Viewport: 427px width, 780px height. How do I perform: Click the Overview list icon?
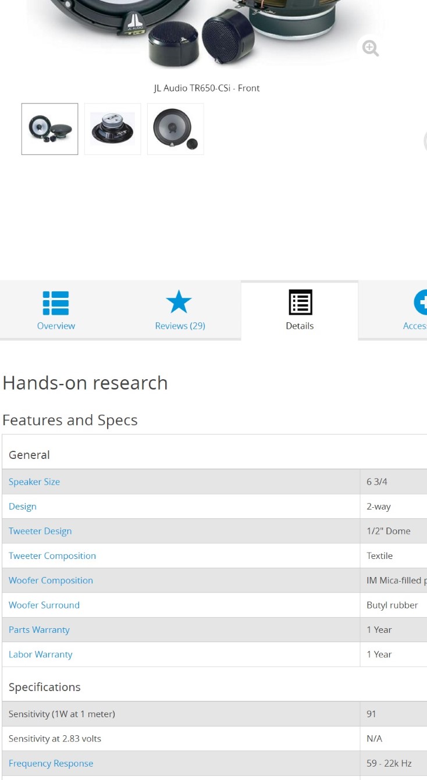(56, 303)
